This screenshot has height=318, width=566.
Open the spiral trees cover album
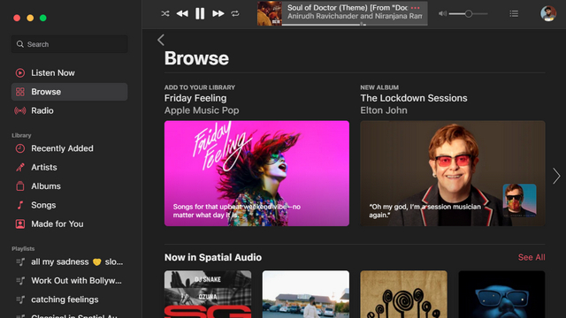(x=403, y=294)
